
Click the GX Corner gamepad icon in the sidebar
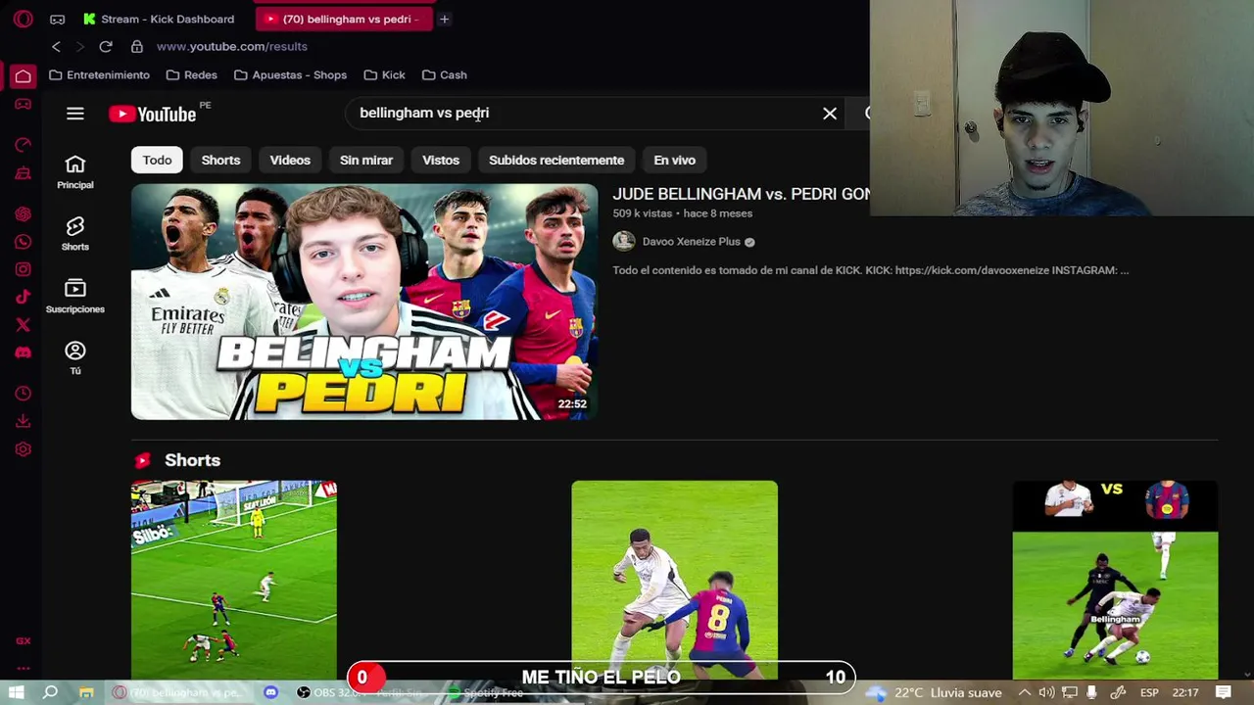click(23, 105)
